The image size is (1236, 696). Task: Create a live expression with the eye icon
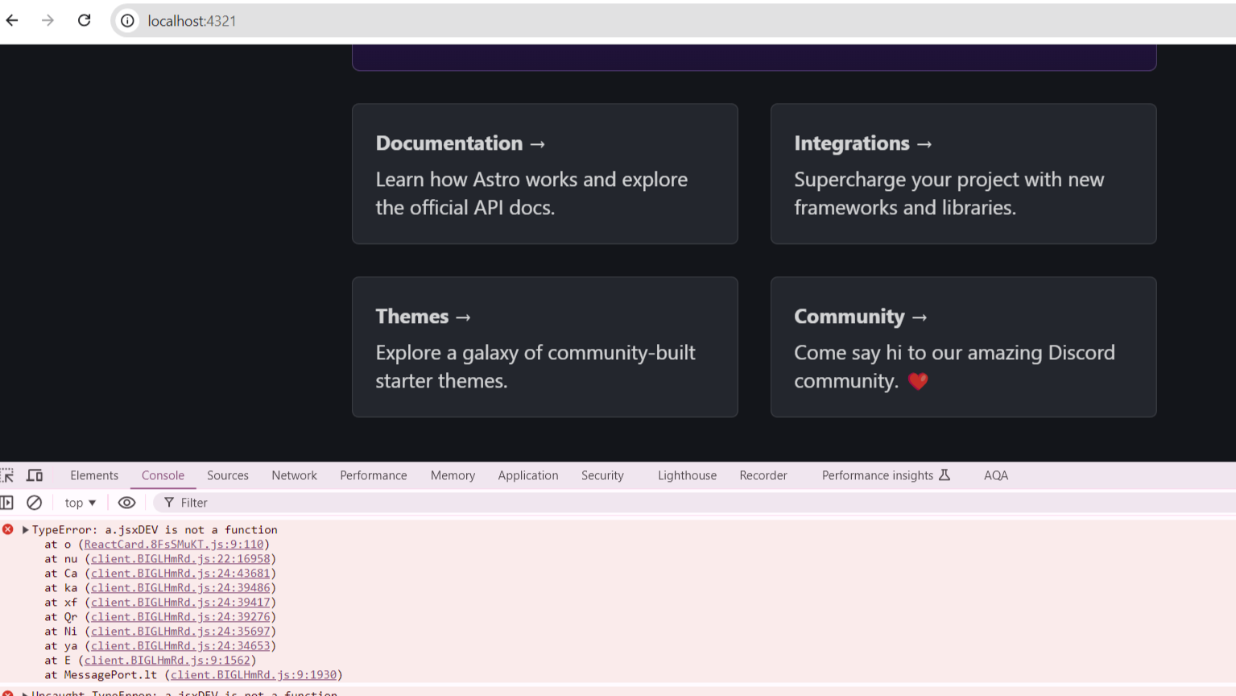(x=126, y=502)
